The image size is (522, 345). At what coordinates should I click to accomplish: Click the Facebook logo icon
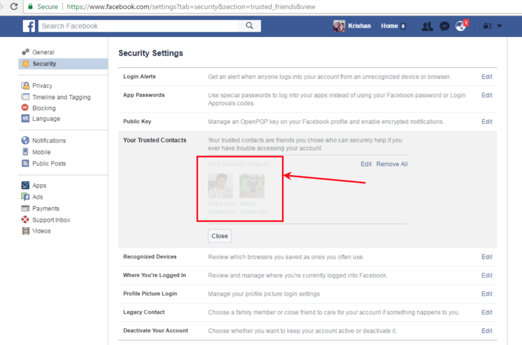tap(30, 26)
